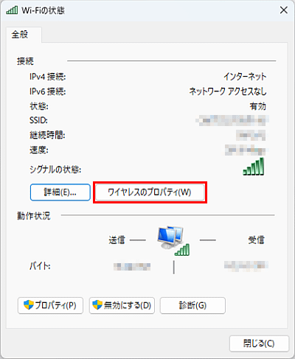Click the network computers activity icon

click(x=173, y=240)
